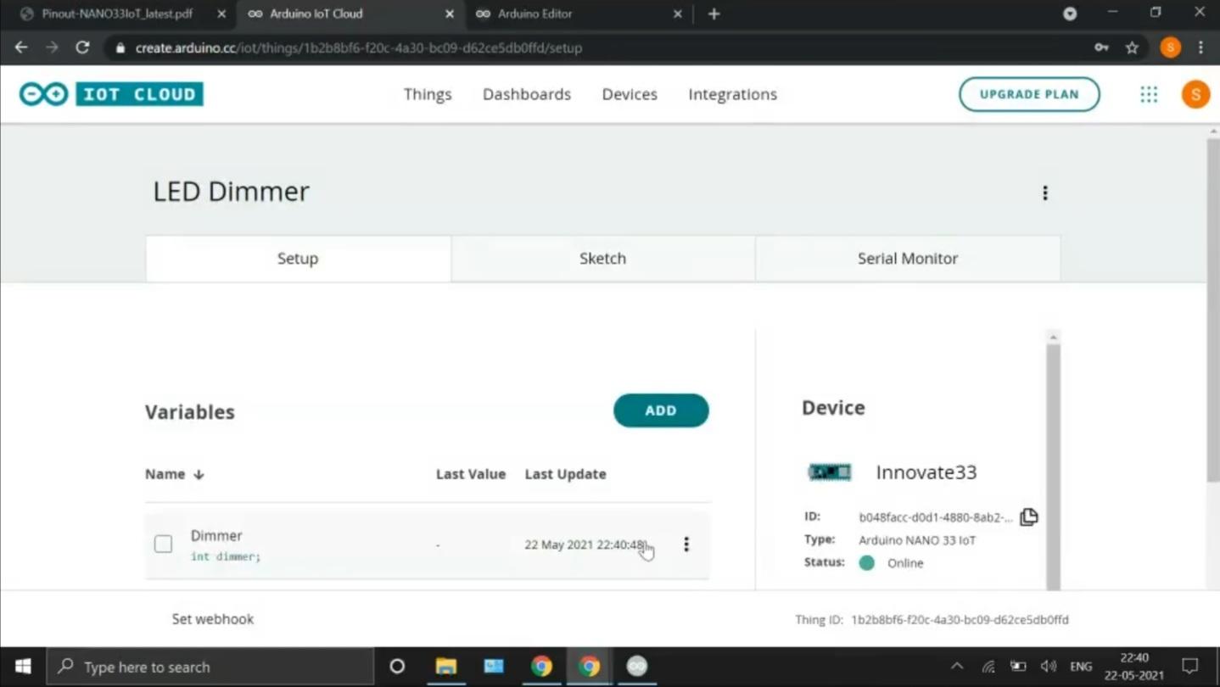Tick the Dimmer variable checkbox
This screenshot has width=1220, height=687.
(164, 544)
